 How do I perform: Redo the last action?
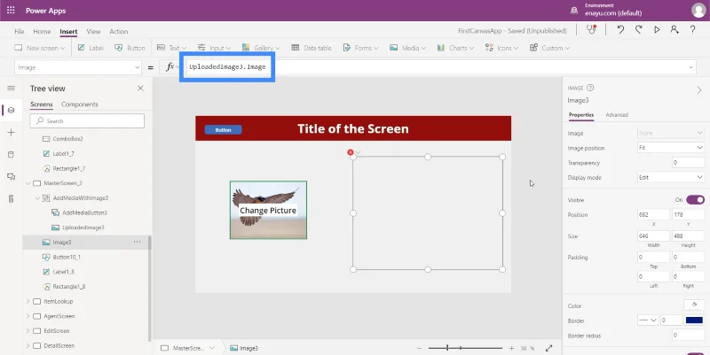click(638, 30)
